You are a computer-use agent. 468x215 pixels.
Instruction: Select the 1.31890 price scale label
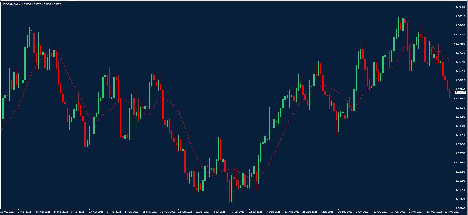point(460,181)
